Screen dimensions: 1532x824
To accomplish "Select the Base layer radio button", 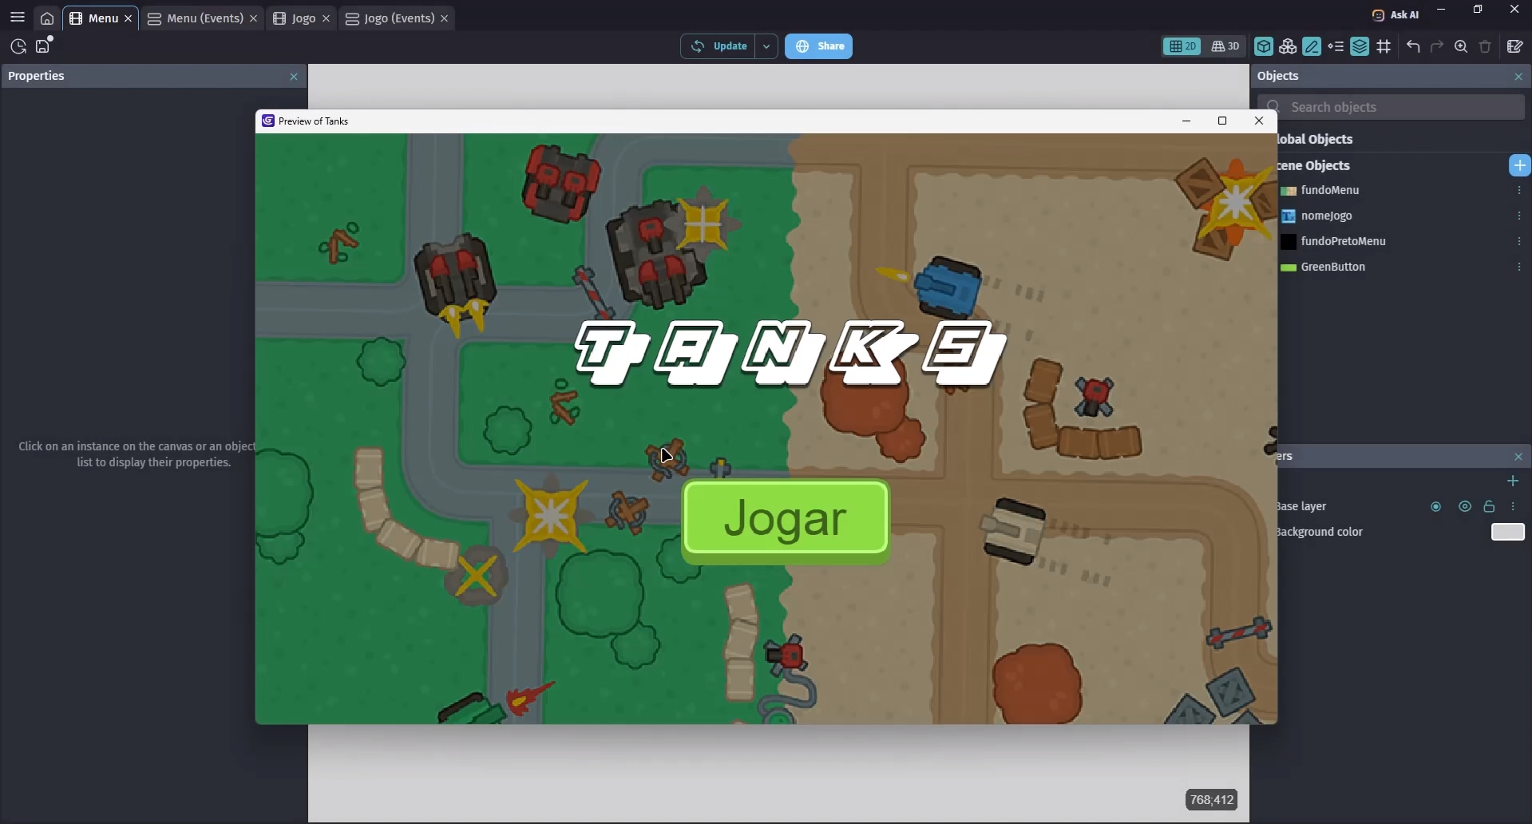I will point(1435,506).
